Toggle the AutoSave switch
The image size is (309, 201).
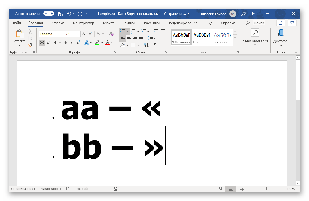click(x=49, y=14)
